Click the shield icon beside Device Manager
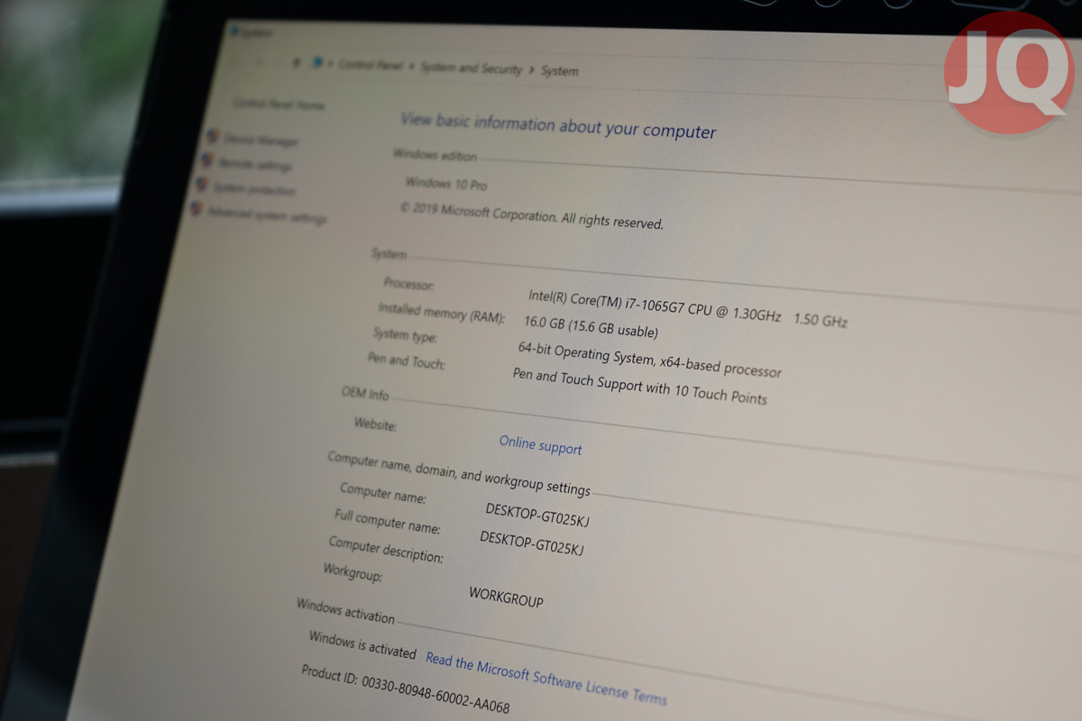The height and width of the screenshot is (721, 1082). (213, 136)
